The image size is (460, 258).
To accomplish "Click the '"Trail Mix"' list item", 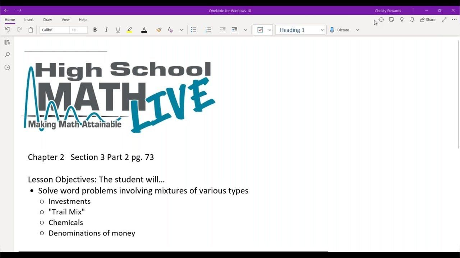I will point(66,212).
